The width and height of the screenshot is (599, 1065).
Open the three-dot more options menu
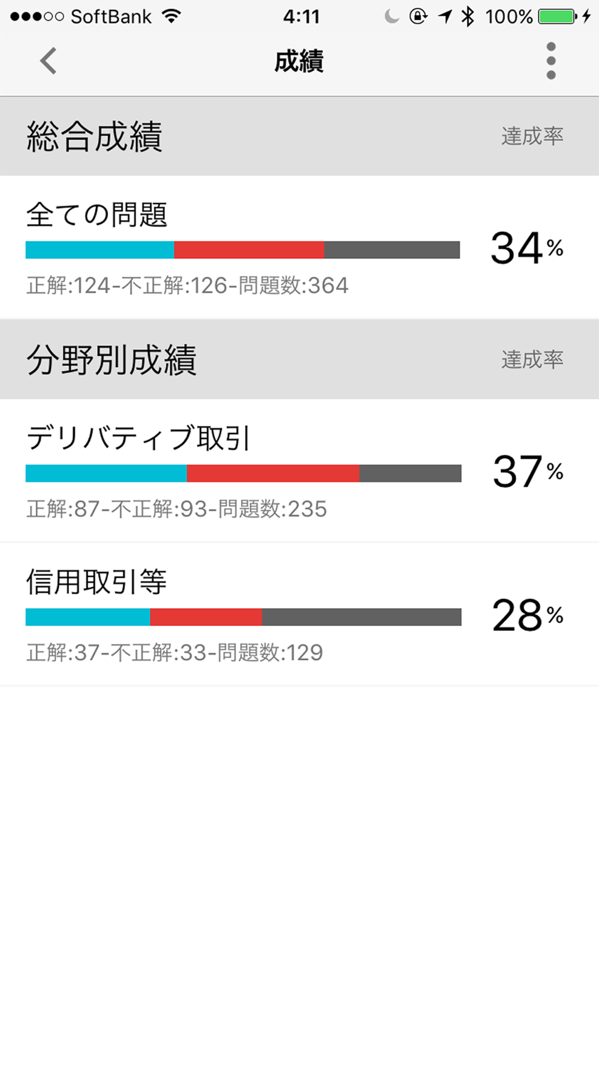point(551,60)
